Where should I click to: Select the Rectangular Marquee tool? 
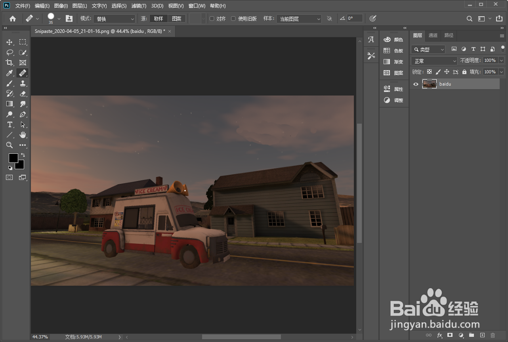[x=23, y=42]
